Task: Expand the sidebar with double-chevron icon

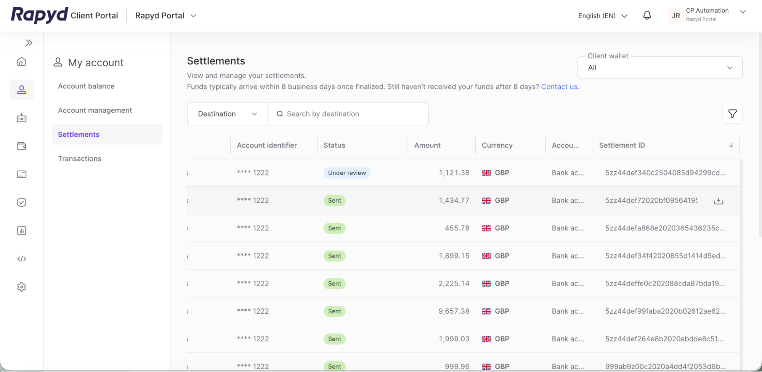Action: [29, 43]
